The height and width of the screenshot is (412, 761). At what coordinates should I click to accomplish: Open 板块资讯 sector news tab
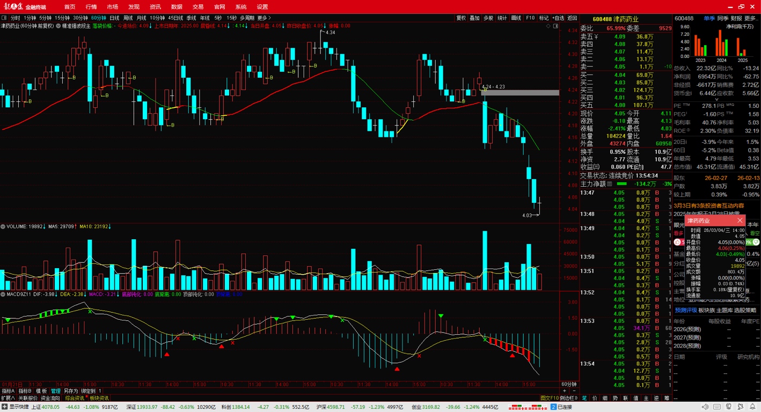coord(99,398)
